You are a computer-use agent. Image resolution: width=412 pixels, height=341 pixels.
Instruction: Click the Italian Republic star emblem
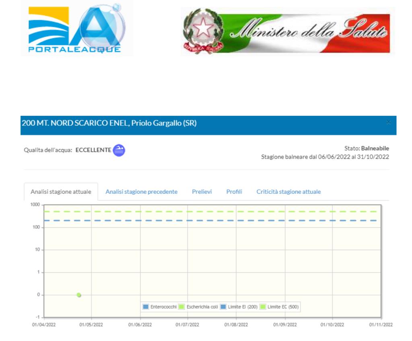pyautogui.click(x=203, y=30)
